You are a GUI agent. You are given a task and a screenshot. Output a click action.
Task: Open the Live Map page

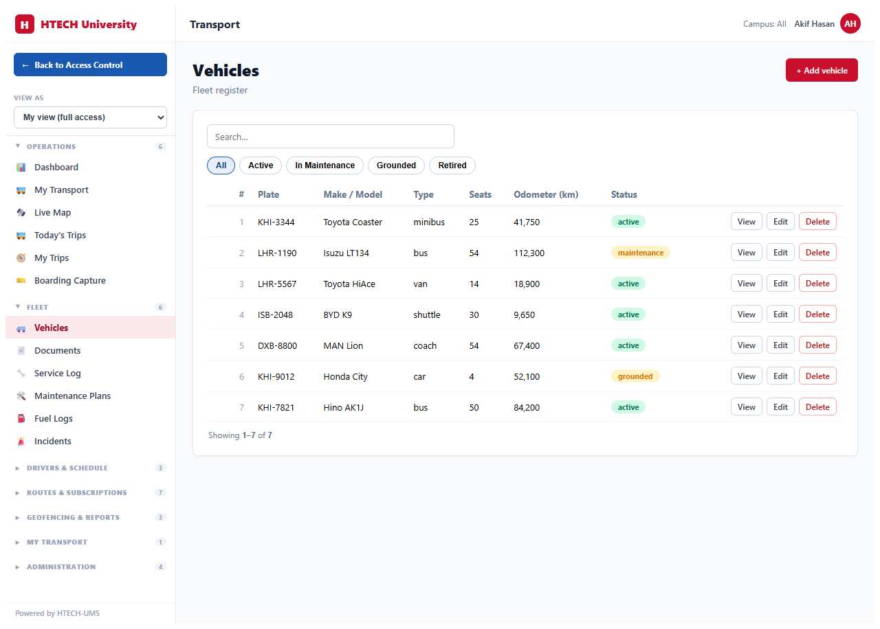pyautogui.click(x=90, y=213)
